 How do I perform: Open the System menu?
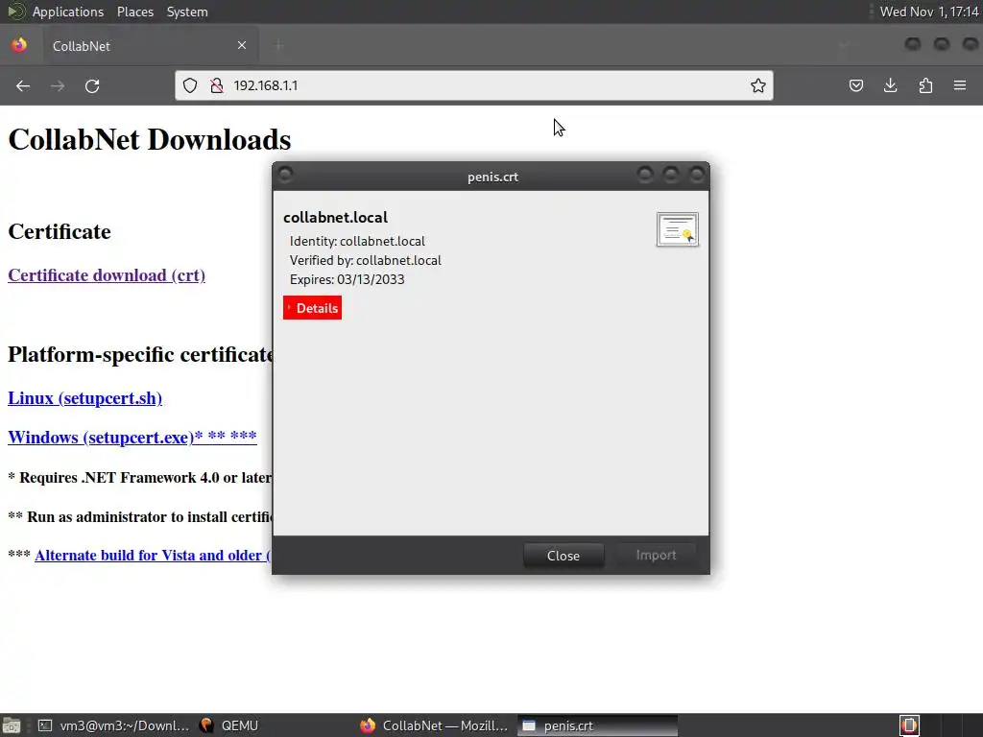(x=187, y=12)
